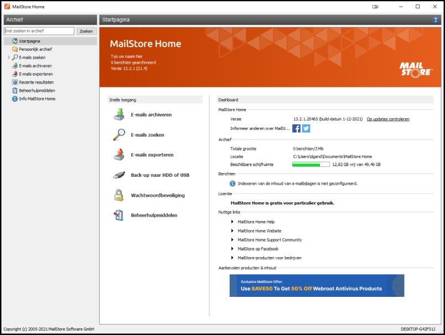The width and height of the screenshot is (445, 335).
Task: Expand the E-mails zoeken tree node
Action: point(9,57)
